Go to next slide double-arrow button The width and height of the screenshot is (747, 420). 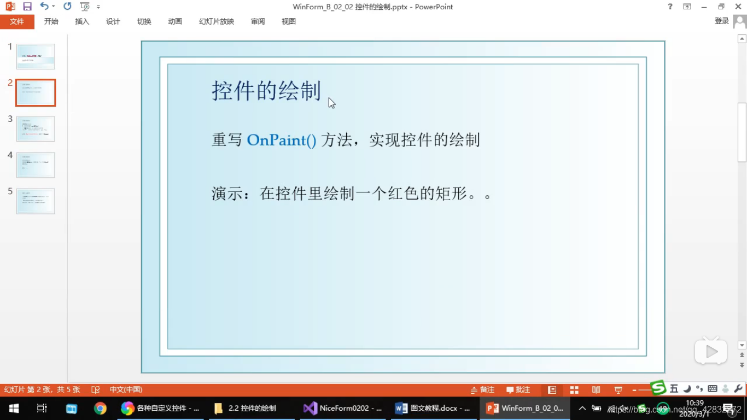tap(742, 365)
